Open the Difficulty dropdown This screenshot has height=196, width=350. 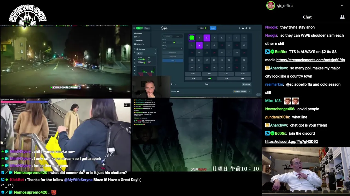click(173, 49)
